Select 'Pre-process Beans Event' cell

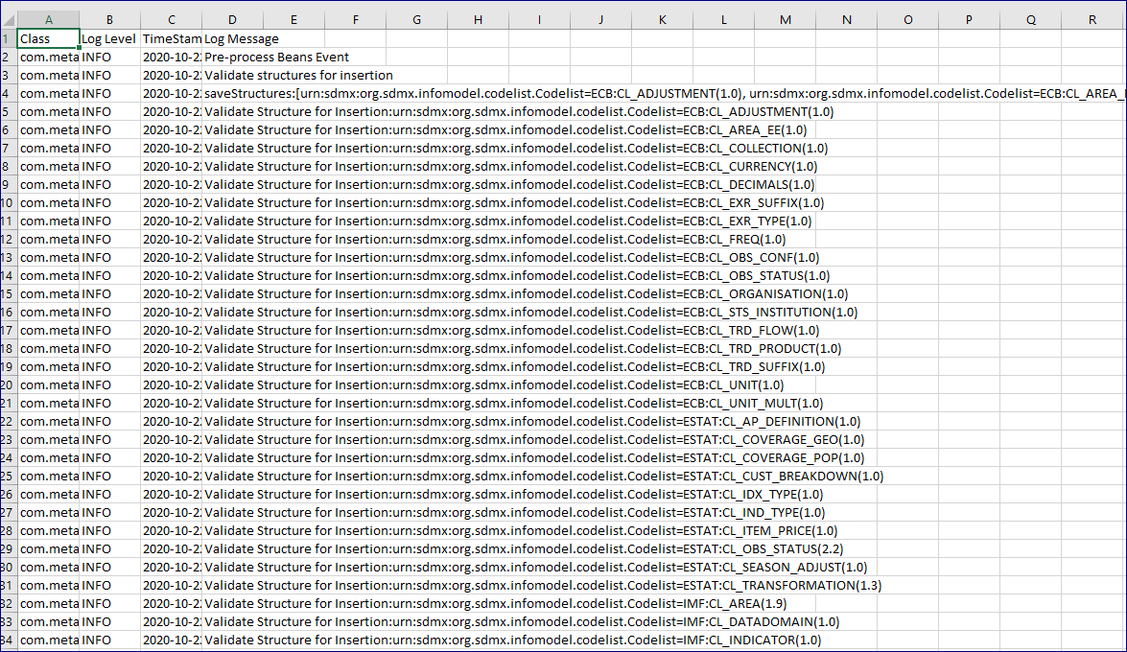[x=276, y=58]
